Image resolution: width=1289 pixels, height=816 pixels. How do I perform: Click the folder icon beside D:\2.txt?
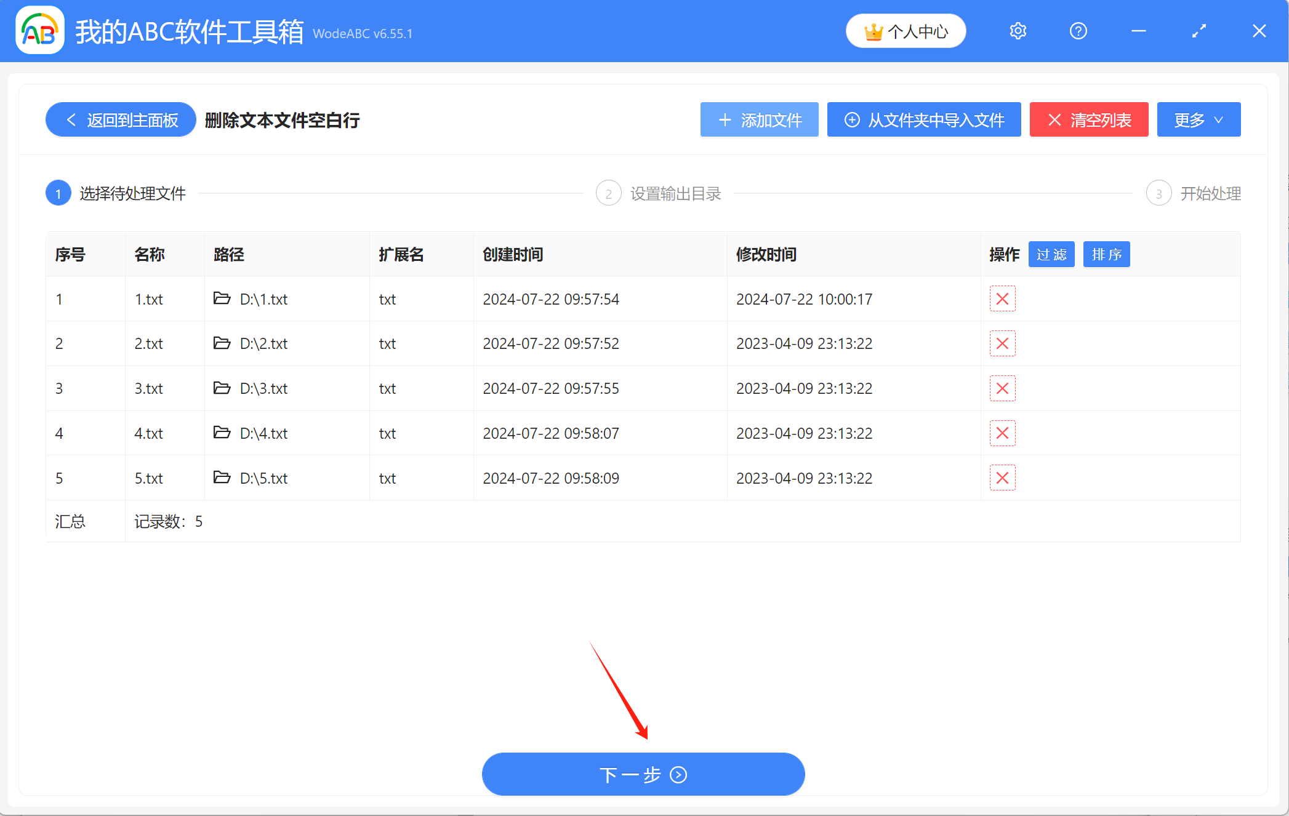point(222,343)
